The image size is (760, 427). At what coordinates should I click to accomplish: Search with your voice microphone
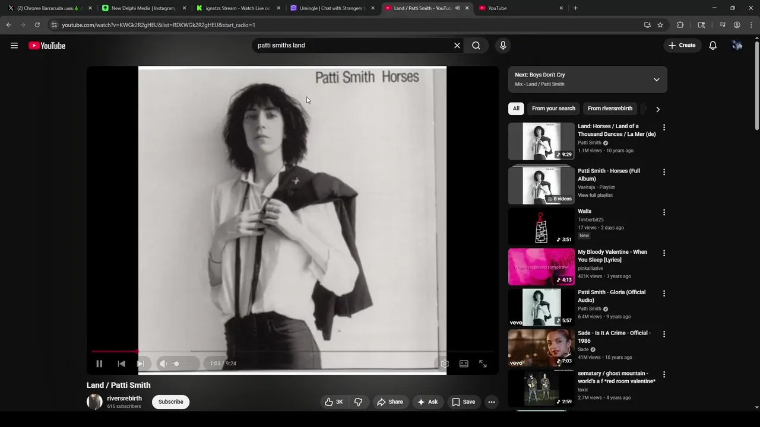coord(503,46)
